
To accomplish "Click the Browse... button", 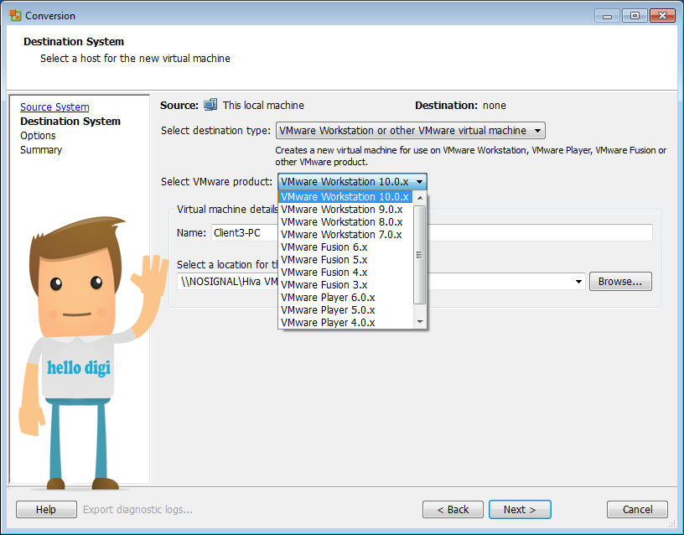I will click(x=620, y=282).
